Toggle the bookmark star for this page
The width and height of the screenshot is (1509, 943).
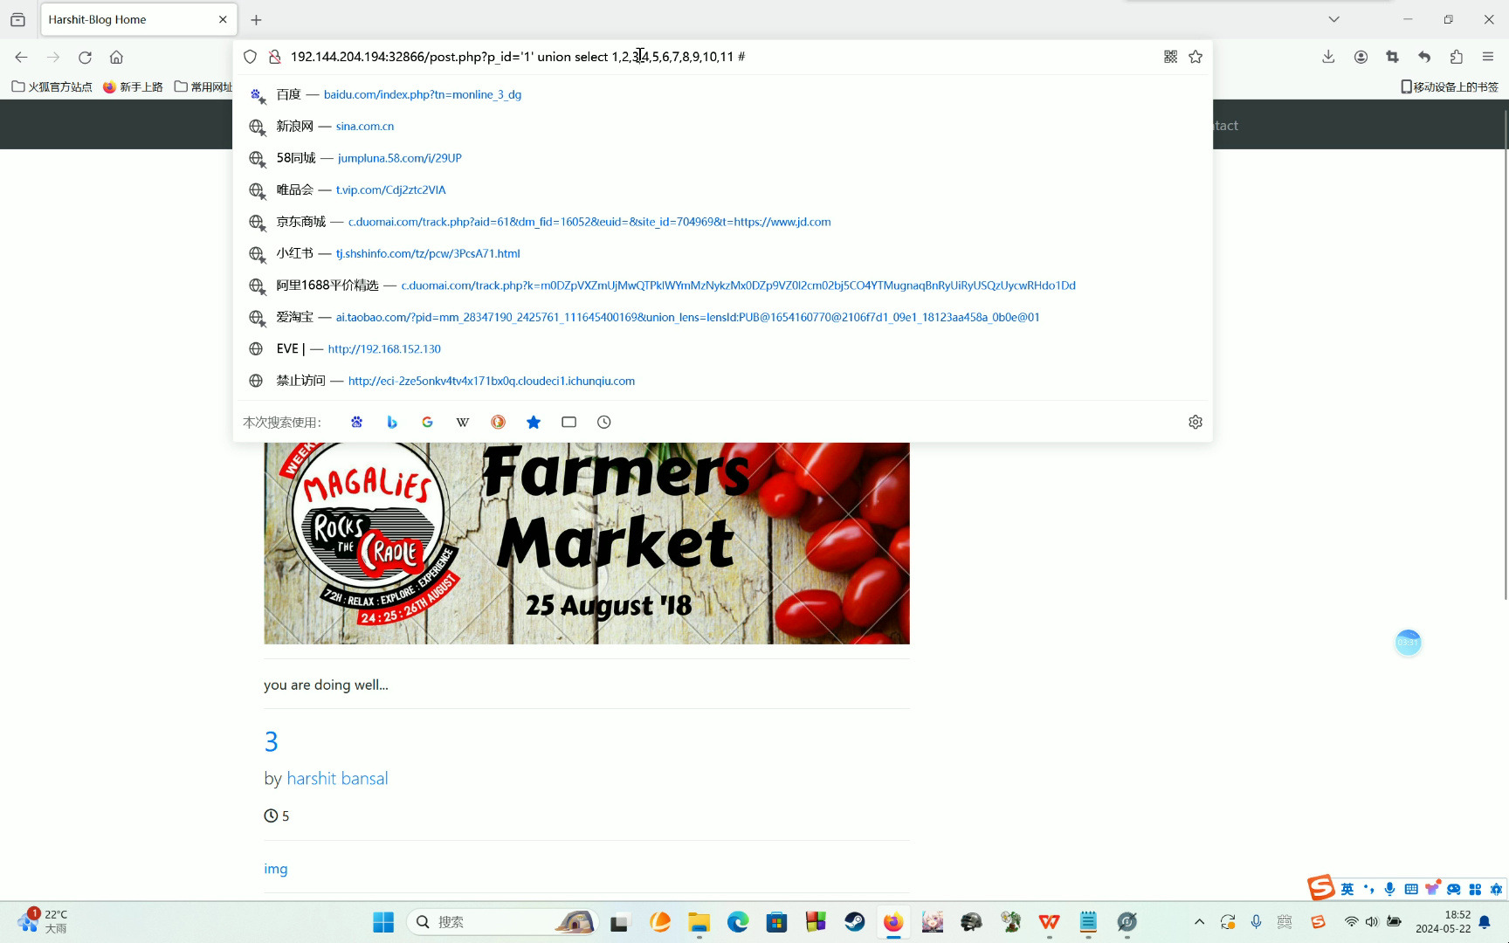pyautogui.click(x=1195, y=56)
